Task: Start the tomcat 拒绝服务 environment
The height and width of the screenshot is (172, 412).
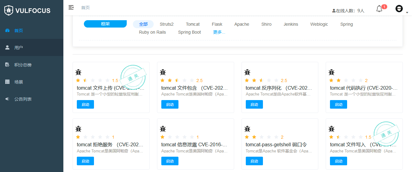Action: pos(85,161)
